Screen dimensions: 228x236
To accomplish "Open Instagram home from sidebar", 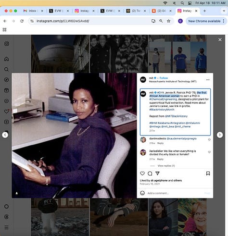I will [6, 59].
